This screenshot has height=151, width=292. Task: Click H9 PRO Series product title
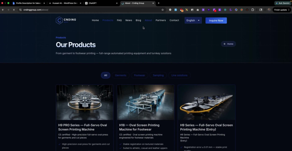(83, 127)
